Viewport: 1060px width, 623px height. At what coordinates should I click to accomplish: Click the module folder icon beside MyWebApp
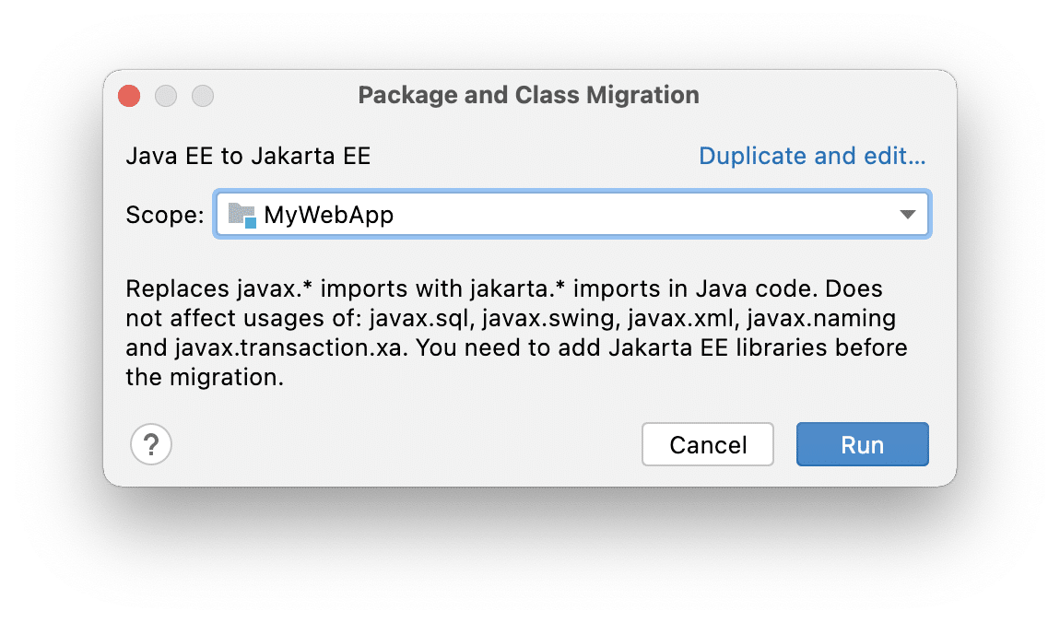(242, 215)
